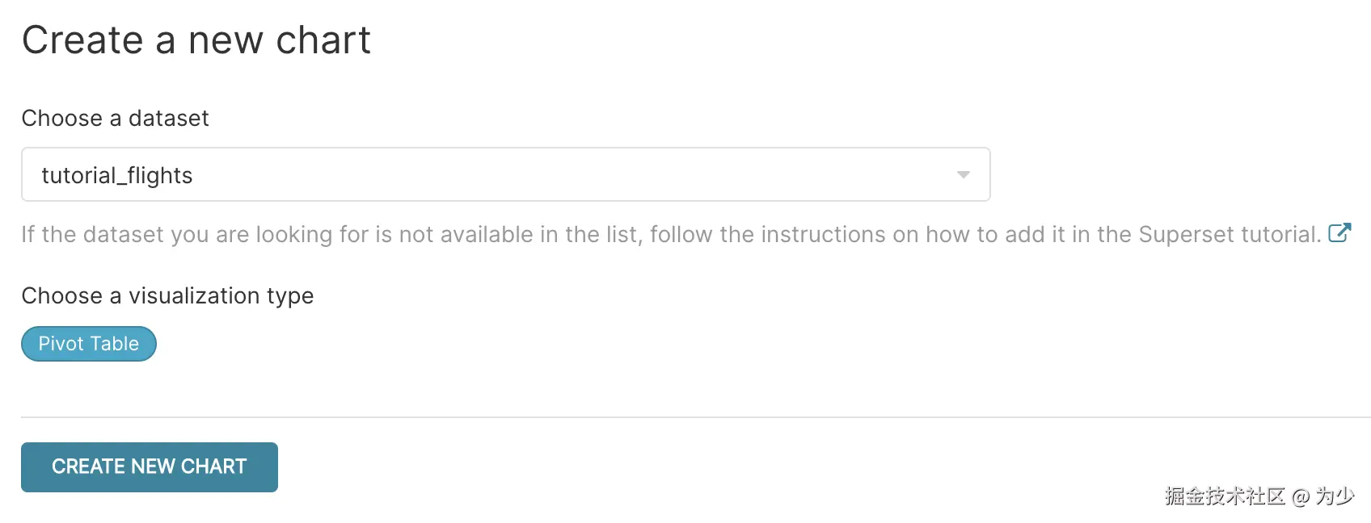The width and height of the screenshot is (1371, 523).
Task: Click the "Create a new chart" heading
Action: [196, 40]
